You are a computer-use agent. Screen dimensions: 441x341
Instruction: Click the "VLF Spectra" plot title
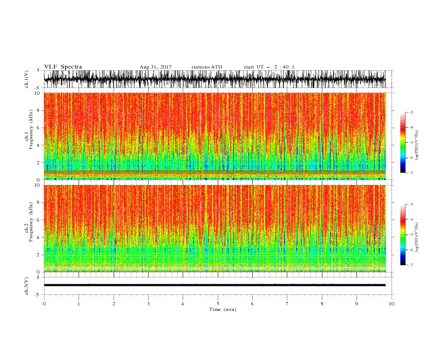click(63, 67)
